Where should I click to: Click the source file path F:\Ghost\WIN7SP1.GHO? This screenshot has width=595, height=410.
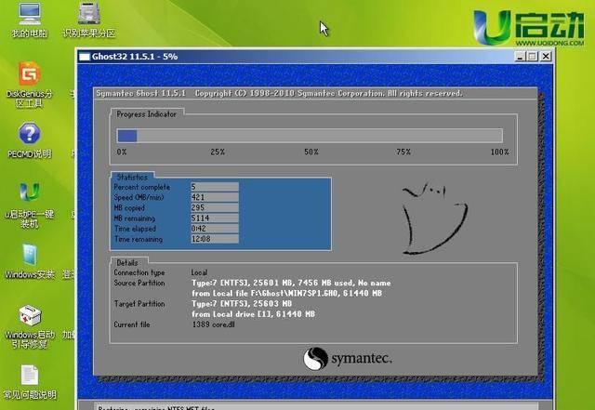tap(295, 294)
